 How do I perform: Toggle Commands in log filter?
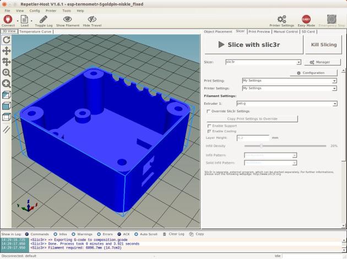pyautogui.click(x=27, y=234)
